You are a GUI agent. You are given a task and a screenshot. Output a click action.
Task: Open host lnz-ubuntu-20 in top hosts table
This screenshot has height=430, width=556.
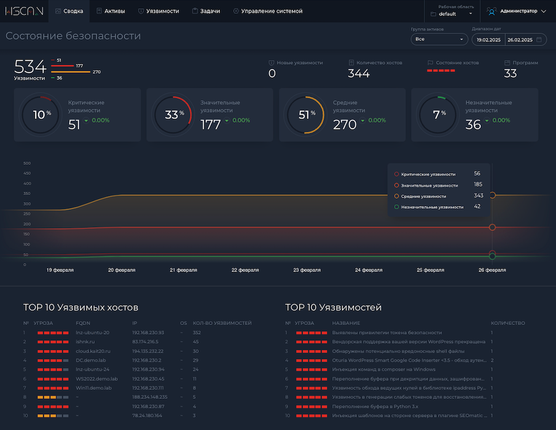pyautogui.click(x=92, y=332)
